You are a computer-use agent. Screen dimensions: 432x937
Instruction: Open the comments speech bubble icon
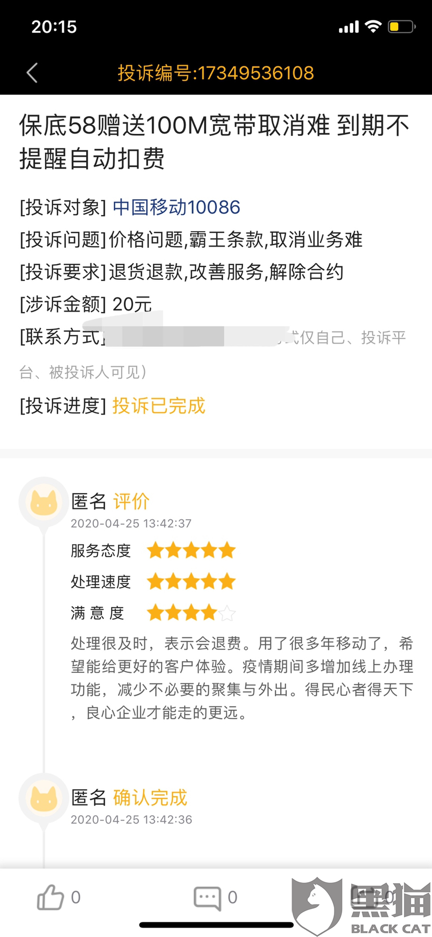pos(207,898)
